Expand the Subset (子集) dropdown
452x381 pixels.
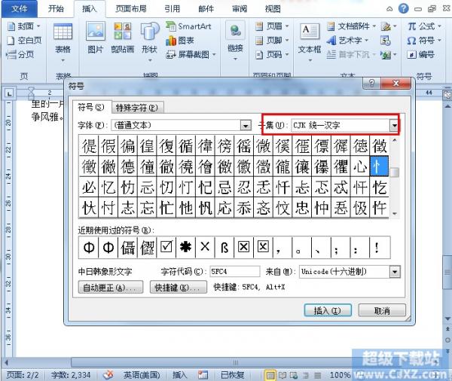(x=394, y=125)
